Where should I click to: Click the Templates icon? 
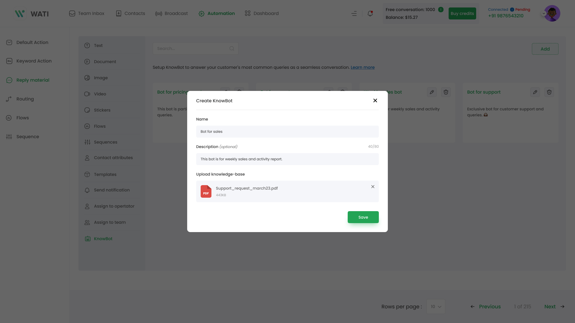[87, 174]
